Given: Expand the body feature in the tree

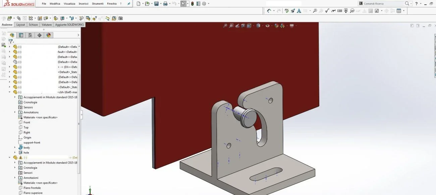Looking at the screenshot, I should (15, 148).
